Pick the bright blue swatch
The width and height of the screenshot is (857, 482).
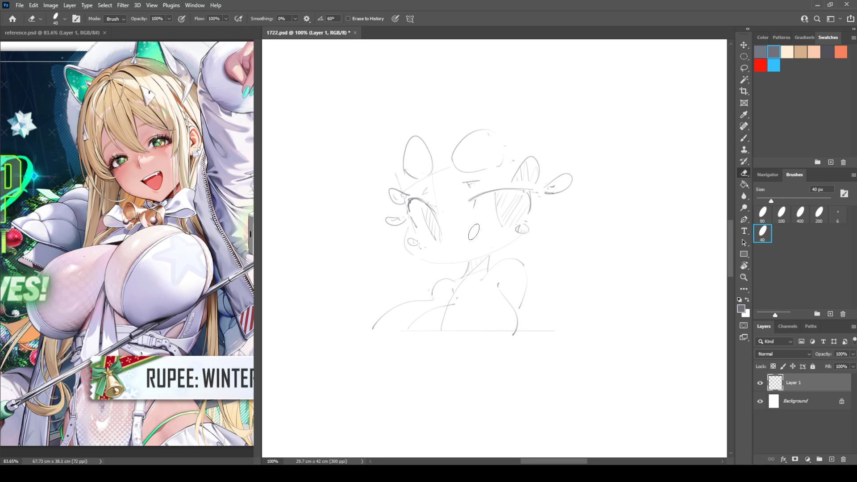774,65
